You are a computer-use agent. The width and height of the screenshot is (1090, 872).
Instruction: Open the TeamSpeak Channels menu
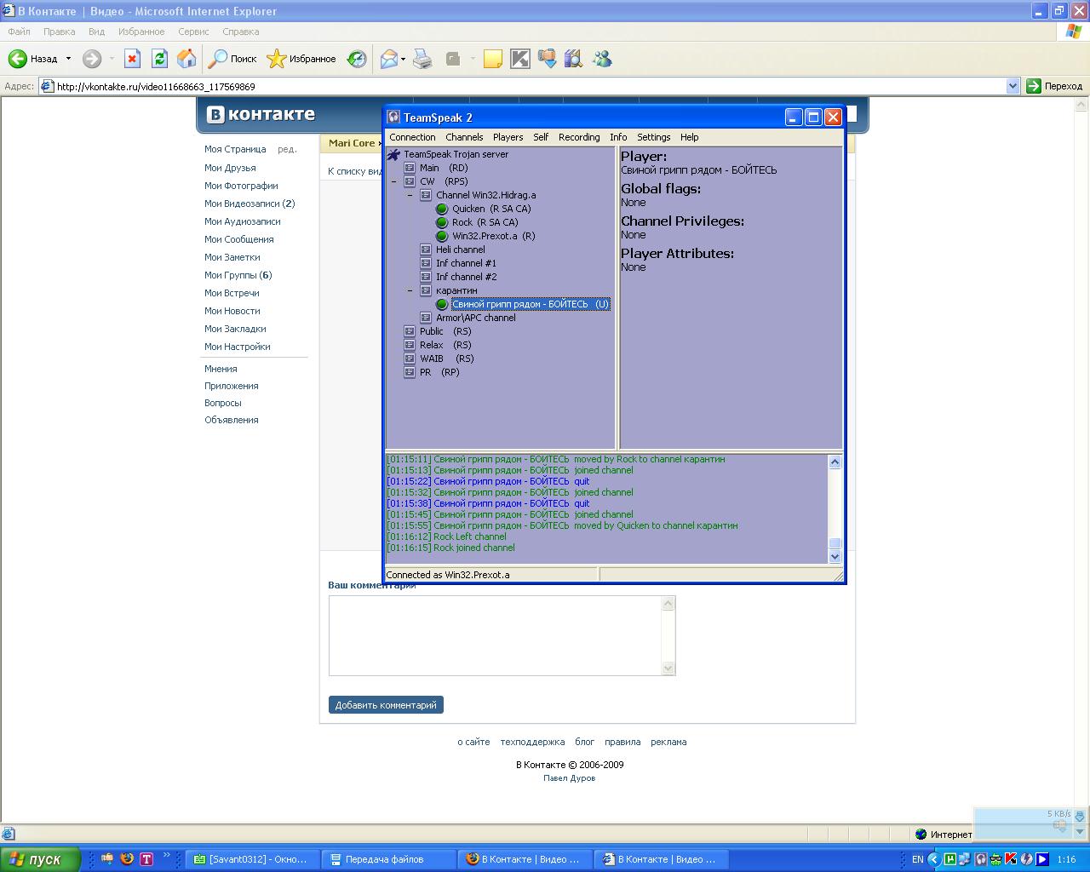pos(464,137)
